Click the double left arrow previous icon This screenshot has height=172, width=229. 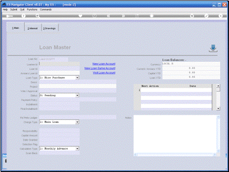(108, 16)
